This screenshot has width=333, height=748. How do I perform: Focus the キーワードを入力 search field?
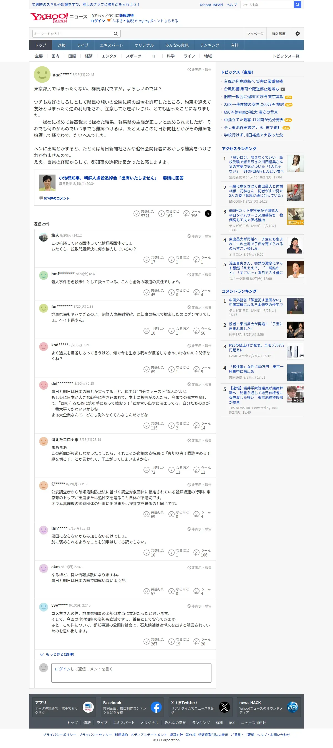pyautogui.click(x=72, y=34)
